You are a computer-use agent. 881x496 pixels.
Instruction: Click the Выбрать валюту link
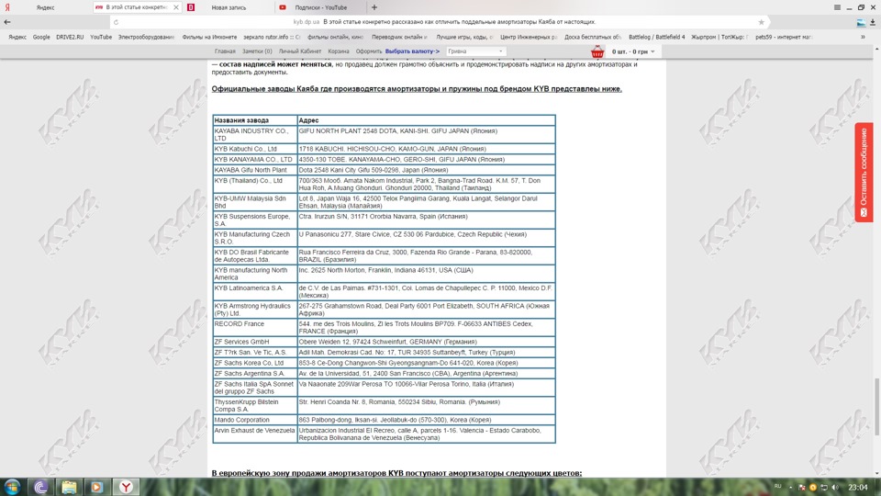click(412, 51)
